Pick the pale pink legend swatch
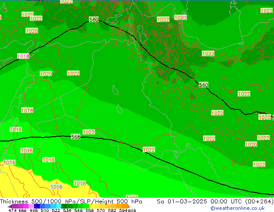This screenshot has height=212, width=274. pyautogui.click(x=31, y=206)
